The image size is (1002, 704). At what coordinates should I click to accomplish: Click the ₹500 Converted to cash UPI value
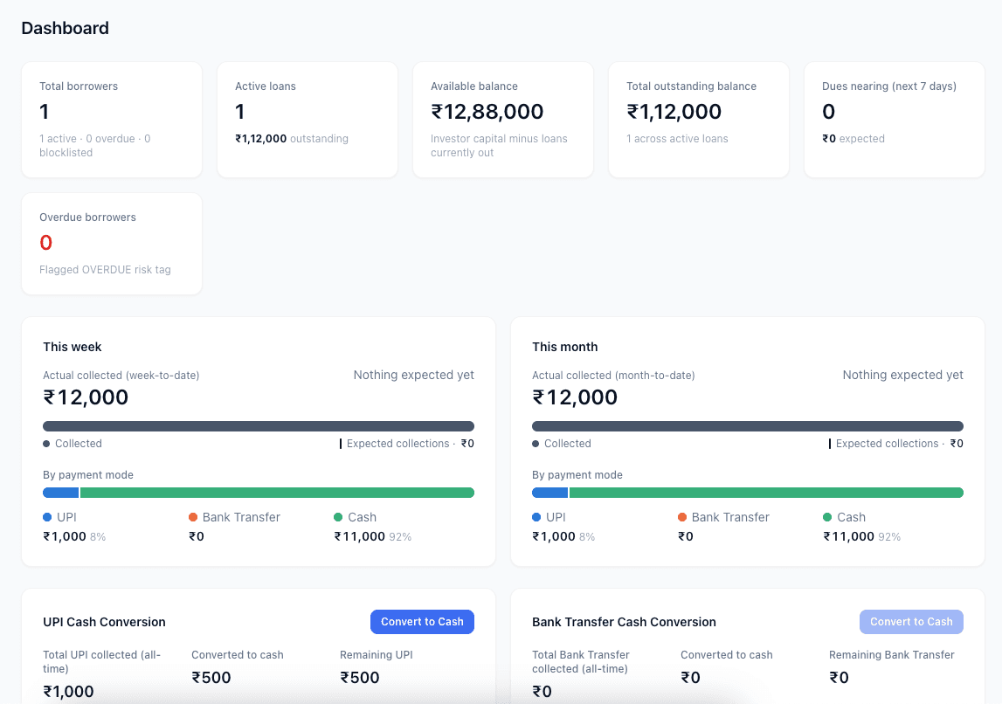tap(211, 678)
